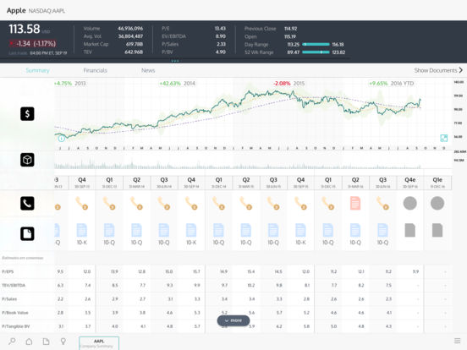Select the document filings sidebar icon
This screenshot has height=350, width=467.
(x=27, y=233)
